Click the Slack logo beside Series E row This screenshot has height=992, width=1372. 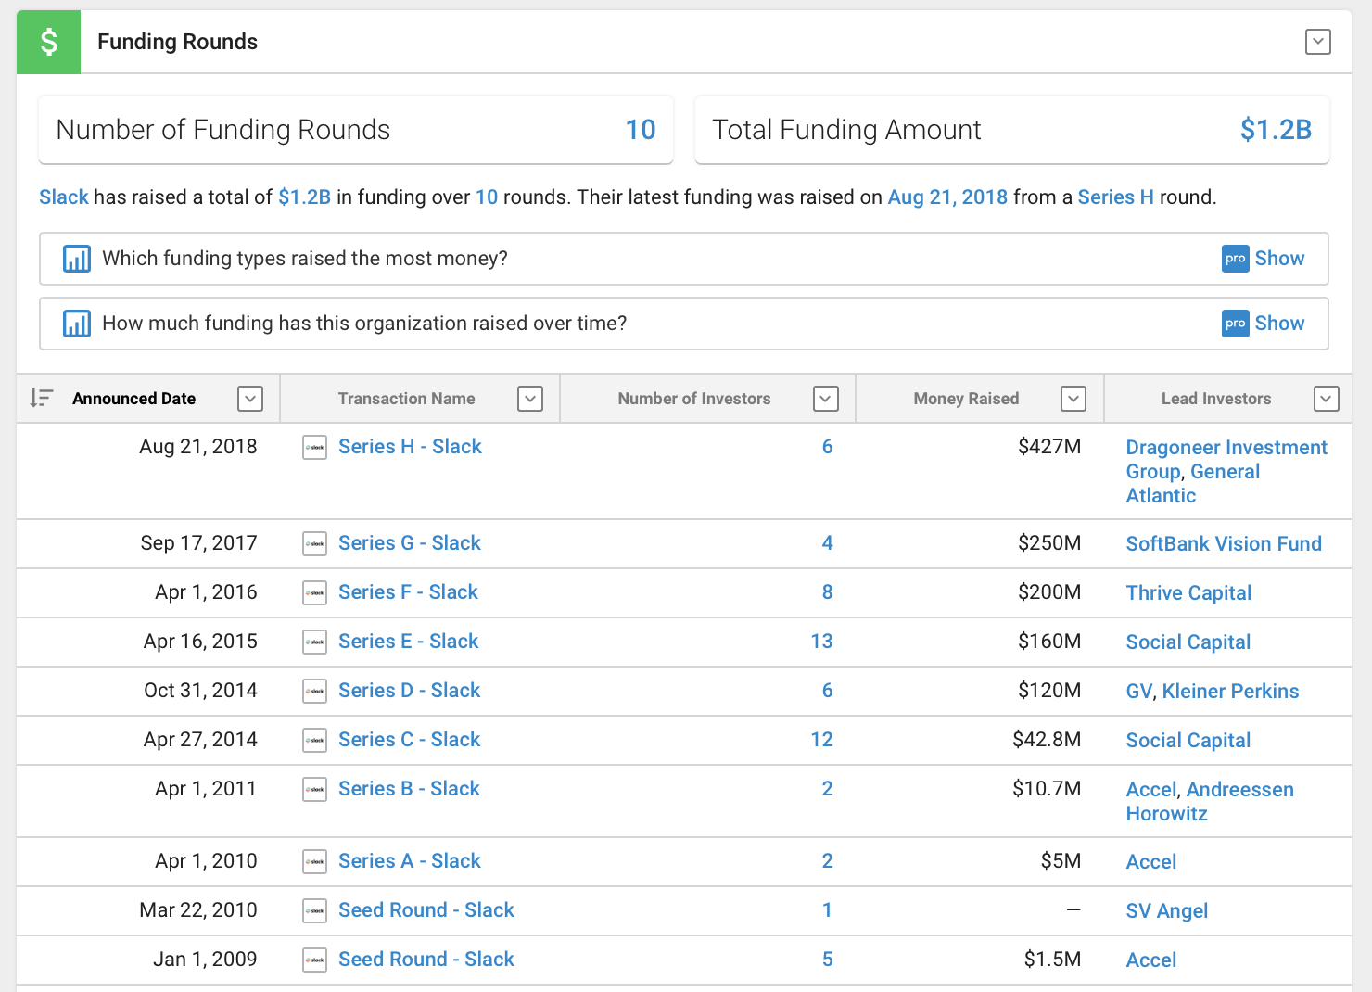[x=315, y=642]
